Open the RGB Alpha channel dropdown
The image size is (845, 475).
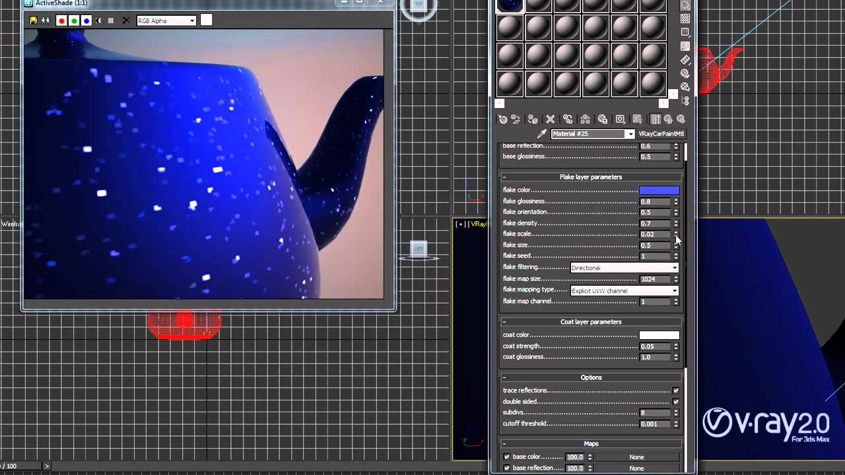(x=166, y=20)
